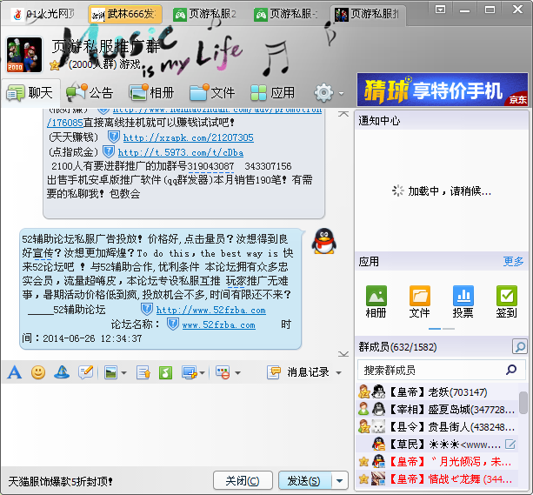Image resolution: width=533 pixels, height=495 pixels.
Task: Click the 群成员(632/1582) header
Action: pos(397,347)
